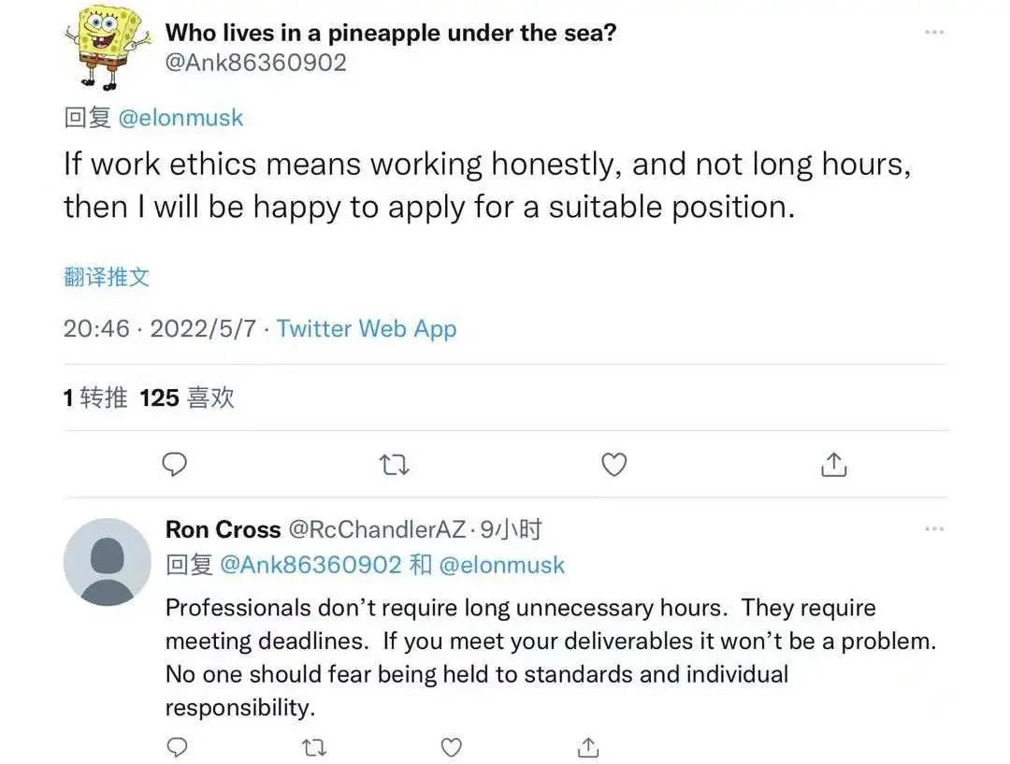Image resolution: width=1010 pixels, height=764 pixels.
Task: Like the main tweet with heart icon
Action: coord(613,464)
